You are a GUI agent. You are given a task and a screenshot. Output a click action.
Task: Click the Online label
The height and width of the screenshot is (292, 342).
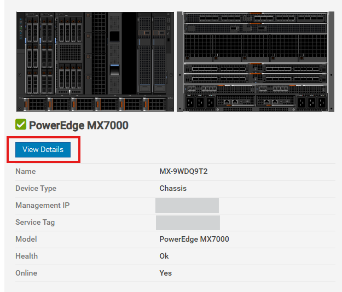26,273
